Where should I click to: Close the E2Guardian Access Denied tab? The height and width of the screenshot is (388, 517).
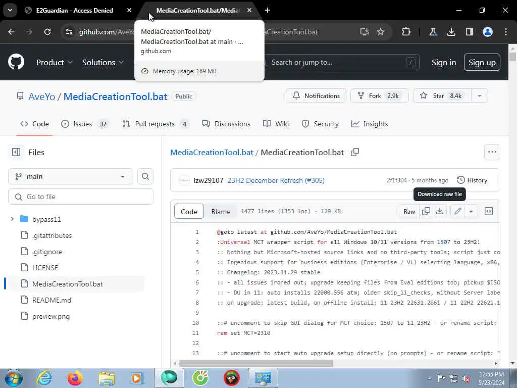(x=129, y=10)
